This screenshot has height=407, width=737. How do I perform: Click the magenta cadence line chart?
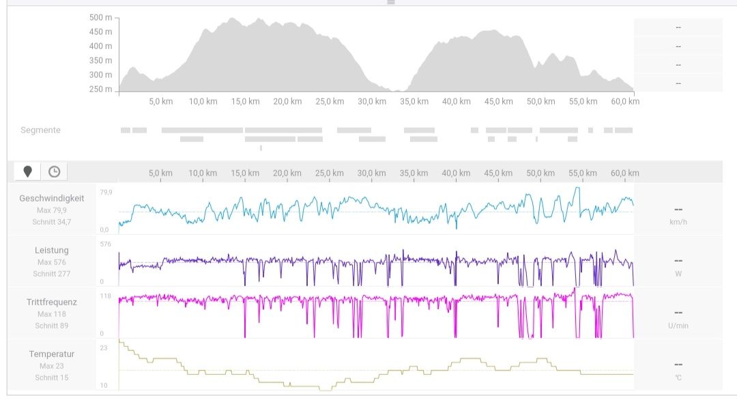(x=376, y=313)
